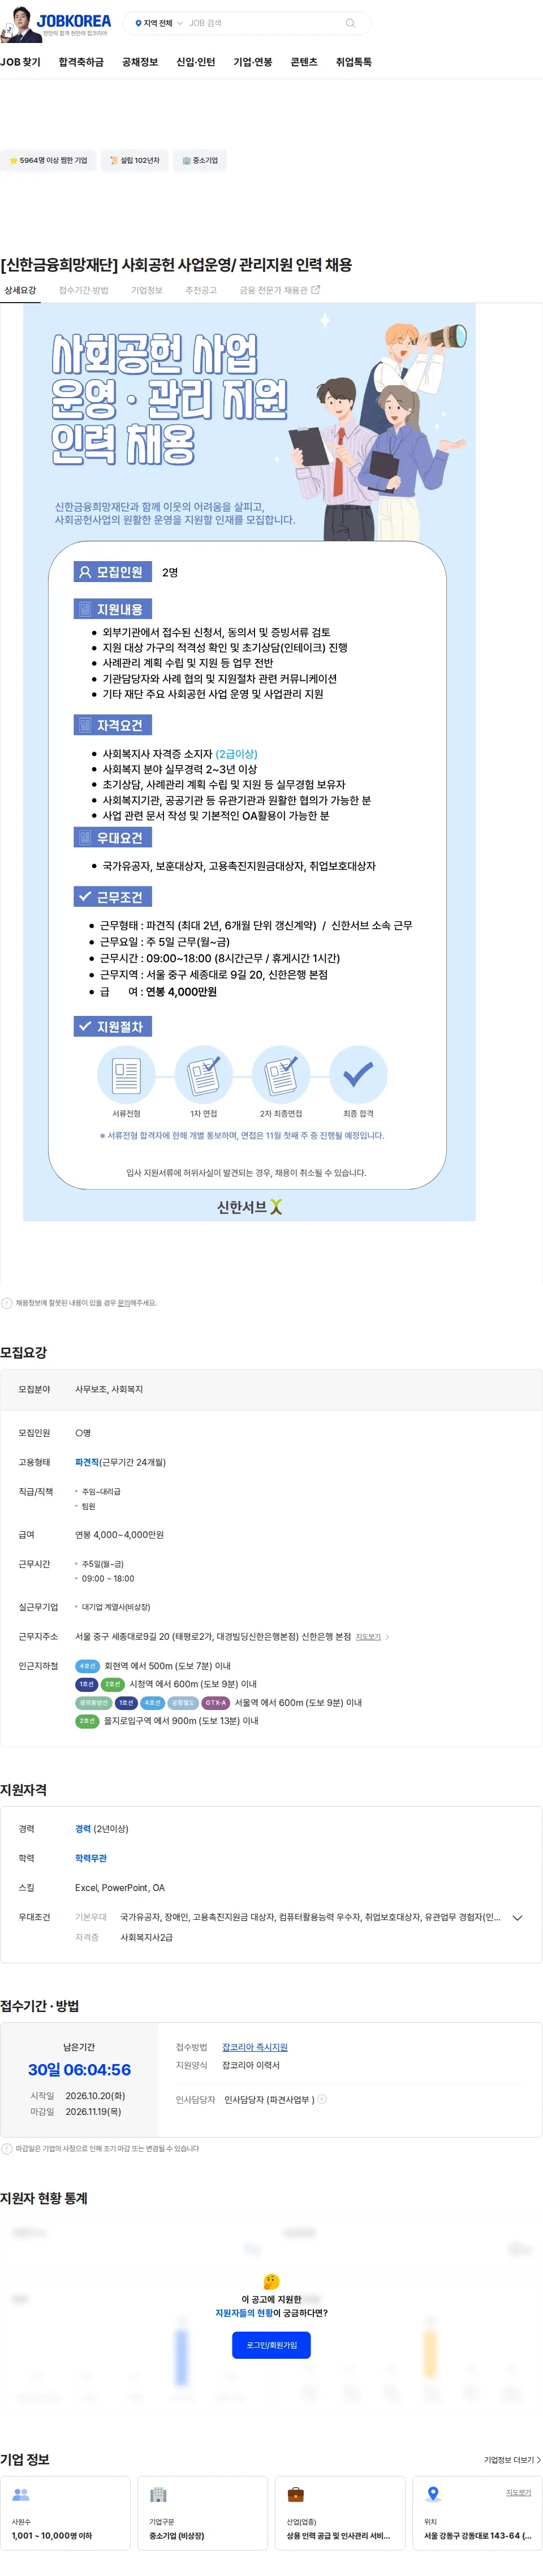
Task: Open the 금융 전문가 채용관 external link
Action: tap(280, 290)
